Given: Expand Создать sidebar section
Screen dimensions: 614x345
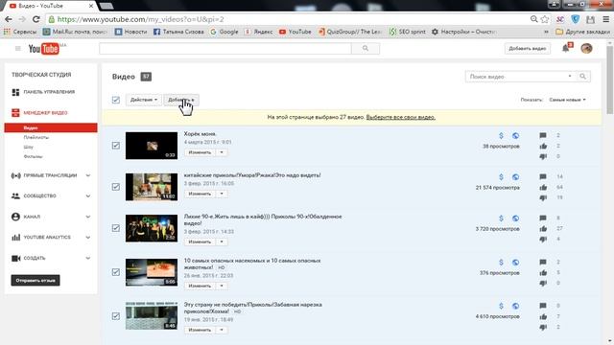Looking at the screenshot, I should pos(87,258).
